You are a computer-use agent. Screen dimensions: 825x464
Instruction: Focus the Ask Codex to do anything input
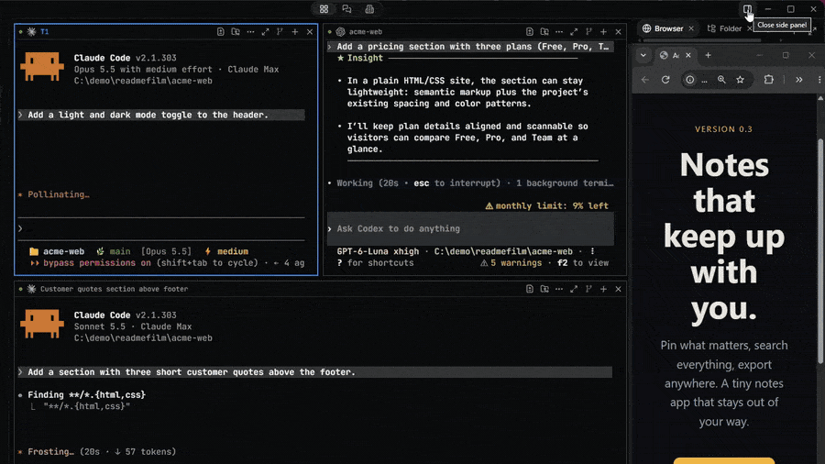click(470, 229)
